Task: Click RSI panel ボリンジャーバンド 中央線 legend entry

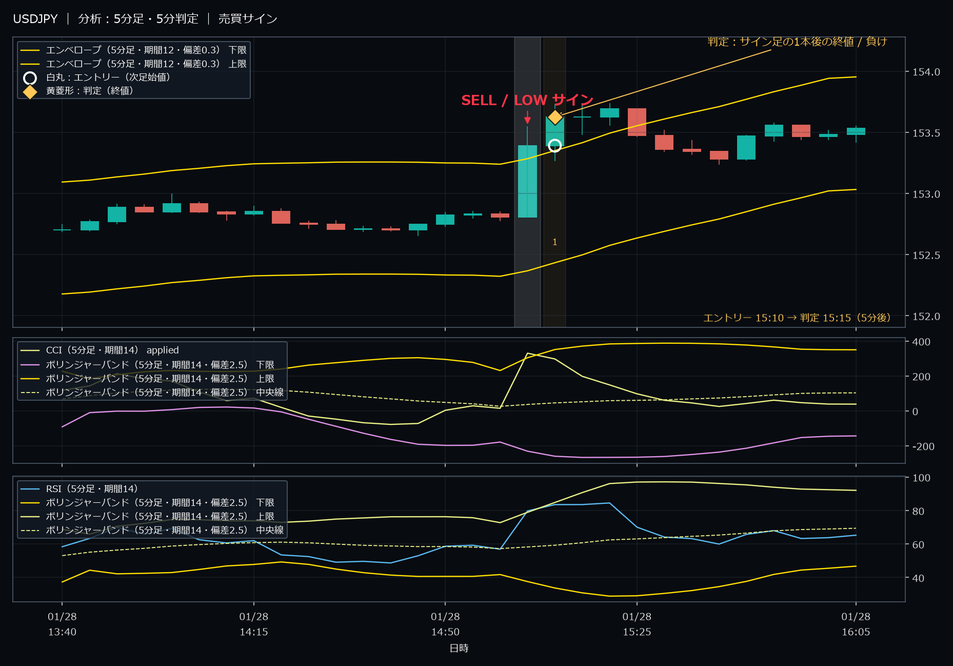Action: coord(152,530)
